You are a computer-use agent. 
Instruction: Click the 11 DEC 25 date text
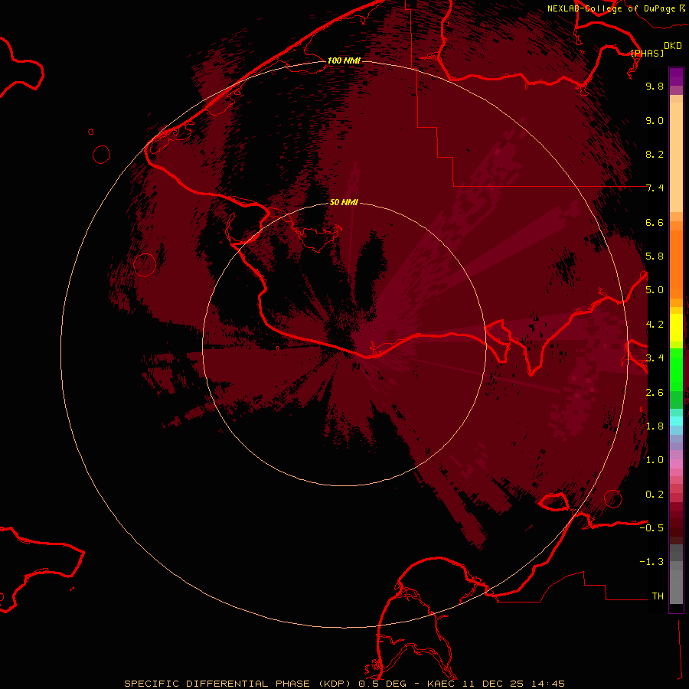492,684
